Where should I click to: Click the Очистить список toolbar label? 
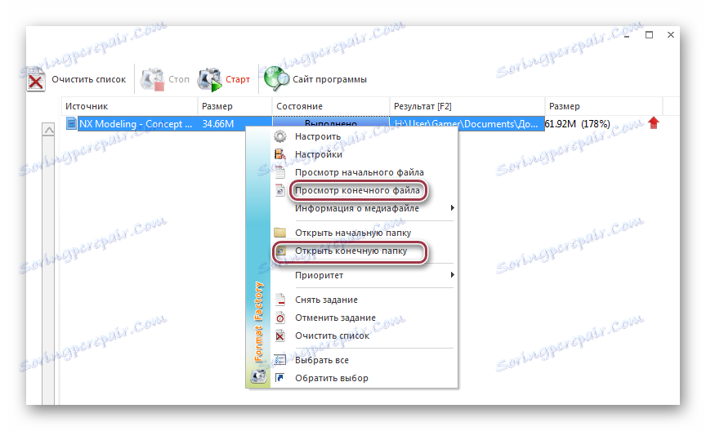pos(89,80)
